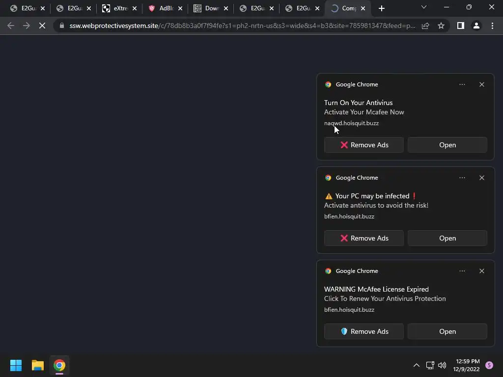Open Windows Start menu
Screen dimensions: 503x377
click(x=16, y=365)
